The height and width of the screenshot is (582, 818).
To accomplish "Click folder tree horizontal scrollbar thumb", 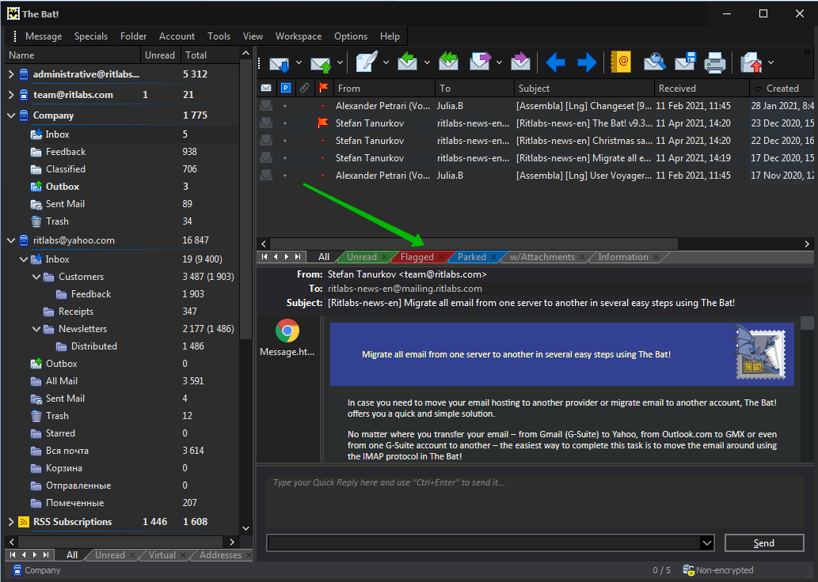I will [x=121, y=542].
